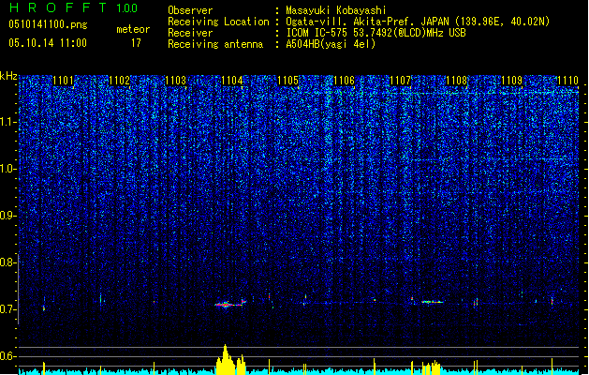The height and width of the screenshot is (375, 589).
Task: Click the 1103 time marker
Action: pos(175,81)
